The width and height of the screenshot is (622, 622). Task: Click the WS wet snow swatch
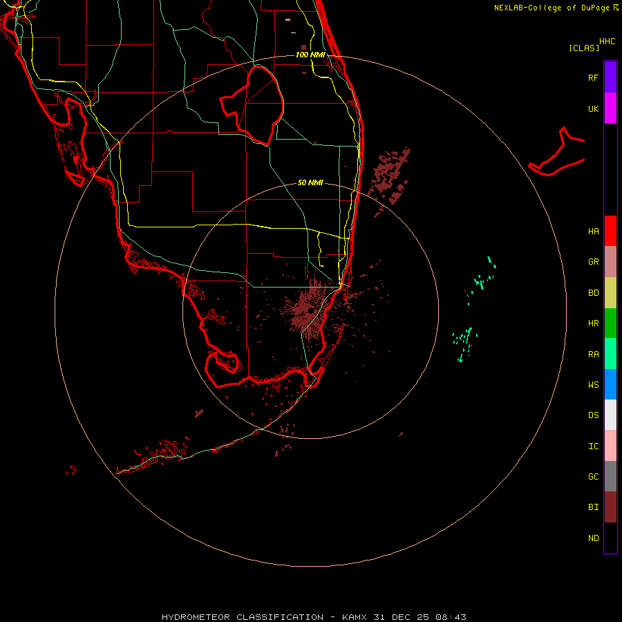(x=610, y=384)
